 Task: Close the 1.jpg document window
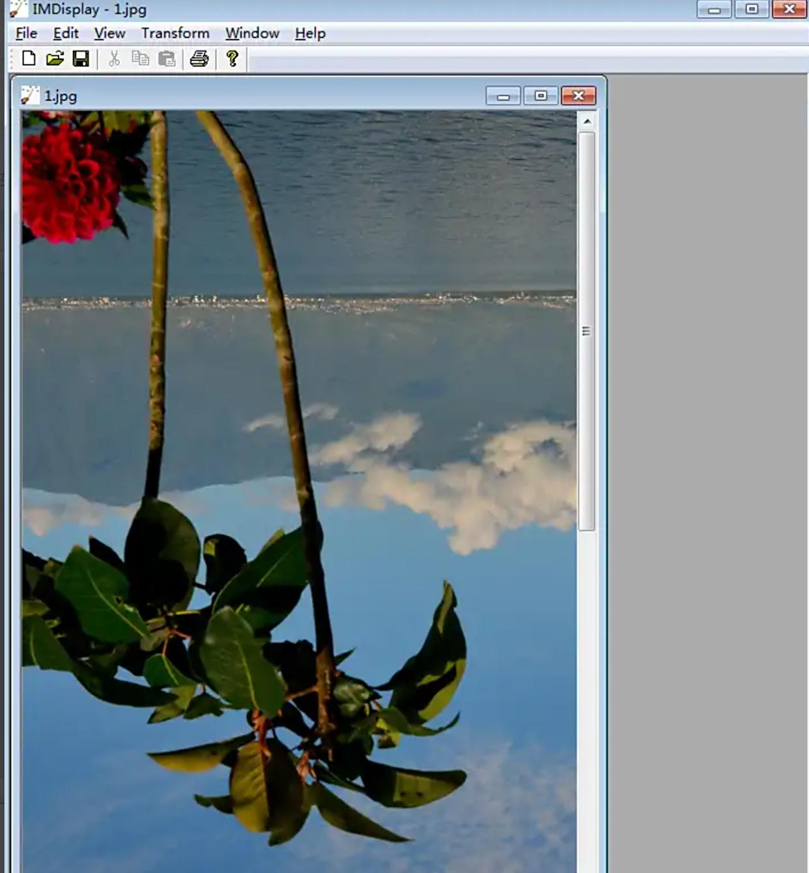(x=578, y=96)
